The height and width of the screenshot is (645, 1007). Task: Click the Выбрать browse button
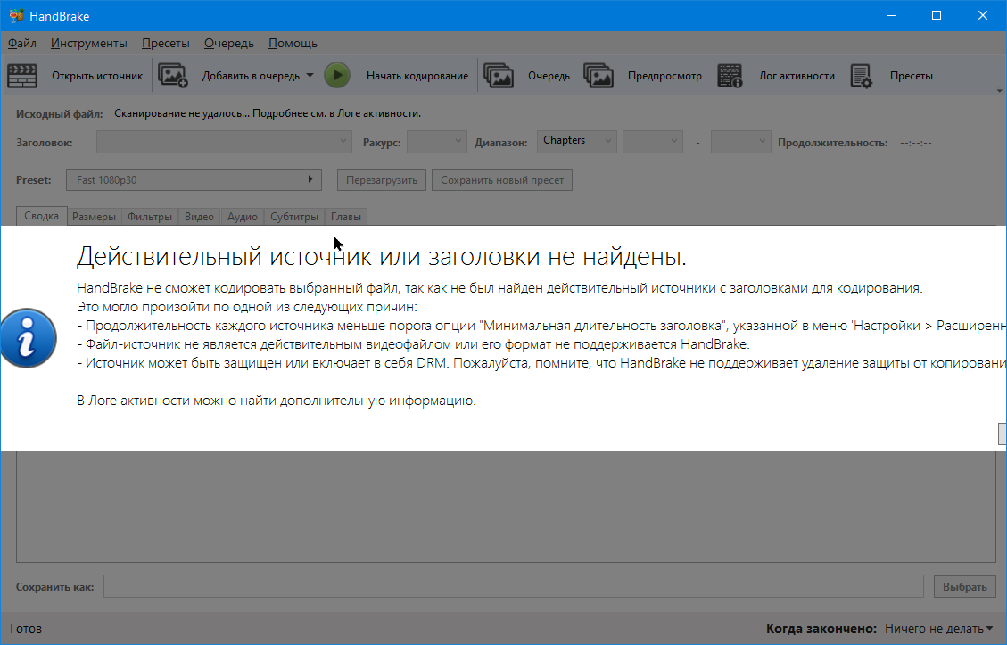[964, 586]
